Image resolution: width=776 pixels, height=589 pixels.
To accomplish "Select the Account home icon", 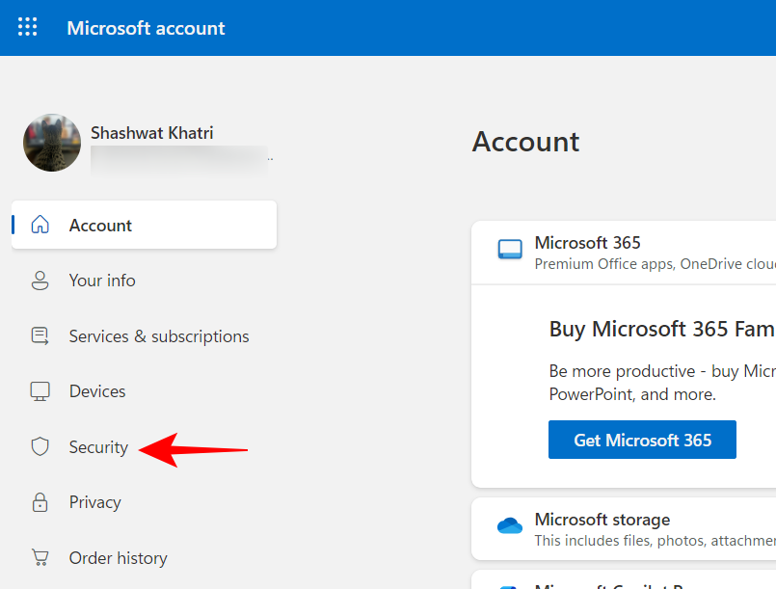I will point(40,225).
